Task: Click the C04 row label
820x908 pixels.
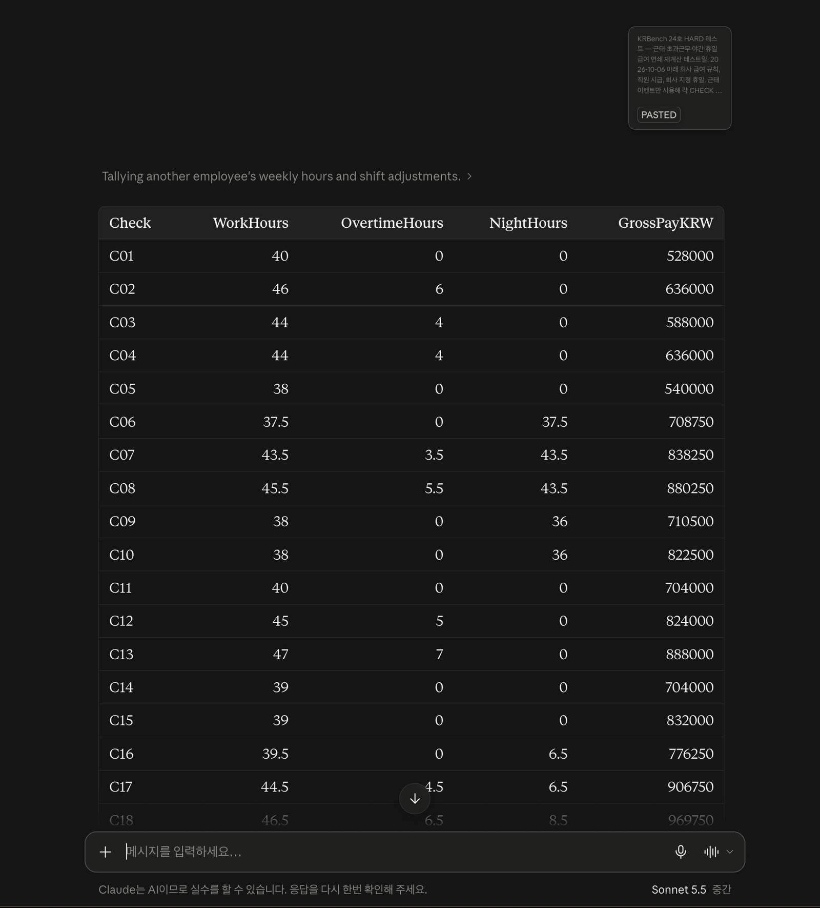Action: [x=122, y=355]
